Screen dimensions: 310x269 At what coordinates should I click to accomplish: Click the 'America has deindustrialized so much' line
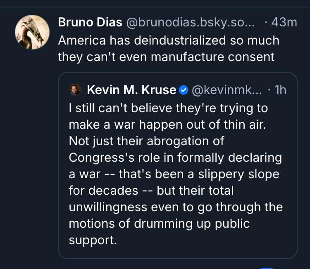tap(168, 40)
